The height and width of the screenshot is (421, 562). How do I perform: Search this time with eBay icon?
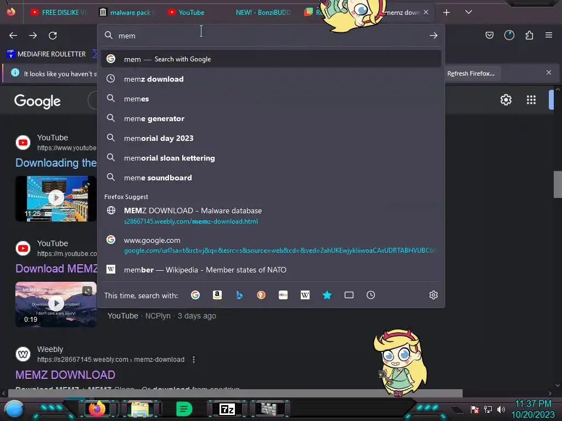pos(283,295)
